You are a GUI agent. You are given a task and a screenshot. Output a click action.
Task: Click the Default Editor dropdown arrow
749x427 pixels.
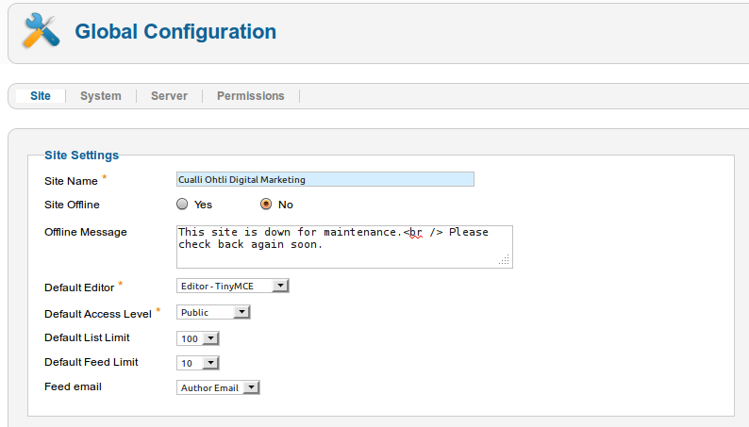coord(280,286)
